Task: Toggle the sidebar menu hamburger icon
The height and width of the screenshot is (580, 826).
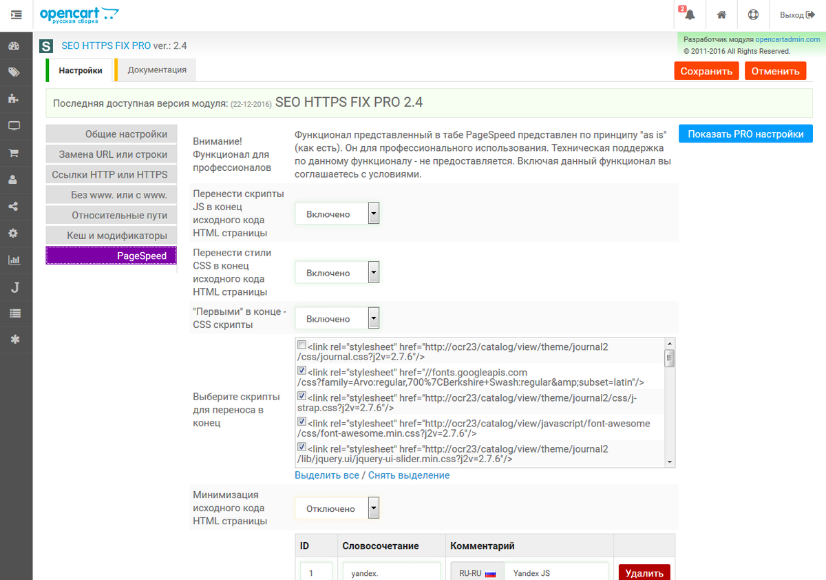Action: coord(16,14)
